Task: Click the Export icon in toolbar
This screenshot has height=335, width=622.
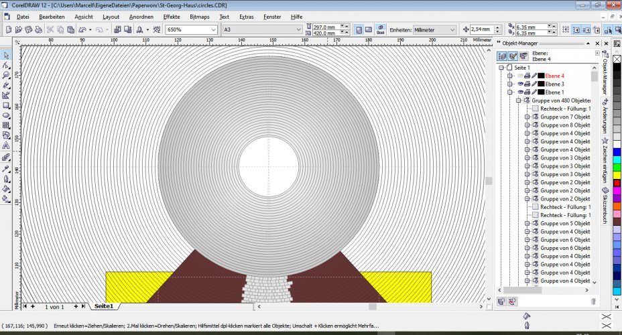Action: click(x=128, y=29)
